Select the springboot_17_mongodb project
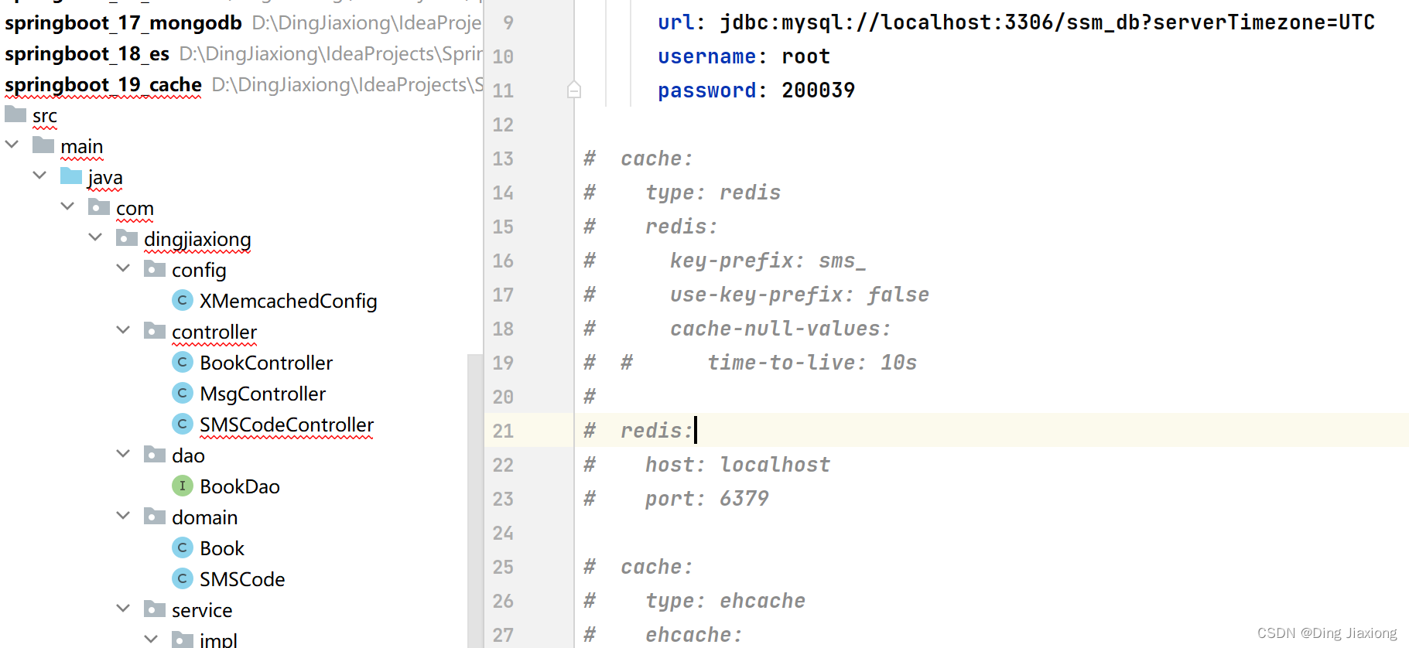Viewport: 1409px width, 648px height. pos(123,22)
